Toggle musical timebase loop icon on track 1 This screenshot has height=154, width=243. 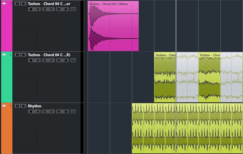click(x=51, y=9)
